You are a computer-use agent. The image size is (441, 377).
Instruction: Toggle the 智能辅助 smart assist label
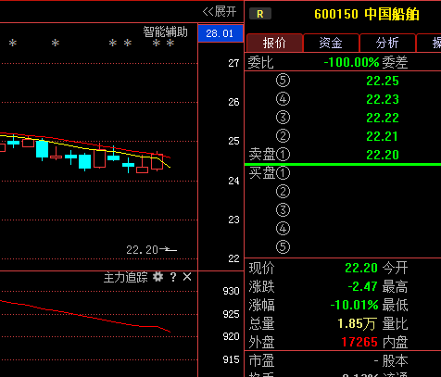(165, 31)
